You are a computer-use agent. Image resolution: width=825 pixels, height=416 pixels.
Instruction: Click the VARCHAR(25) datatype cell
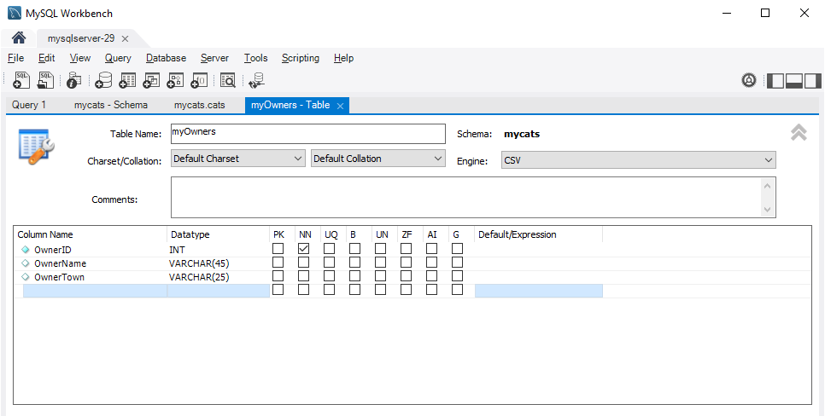tap(199, 277)
